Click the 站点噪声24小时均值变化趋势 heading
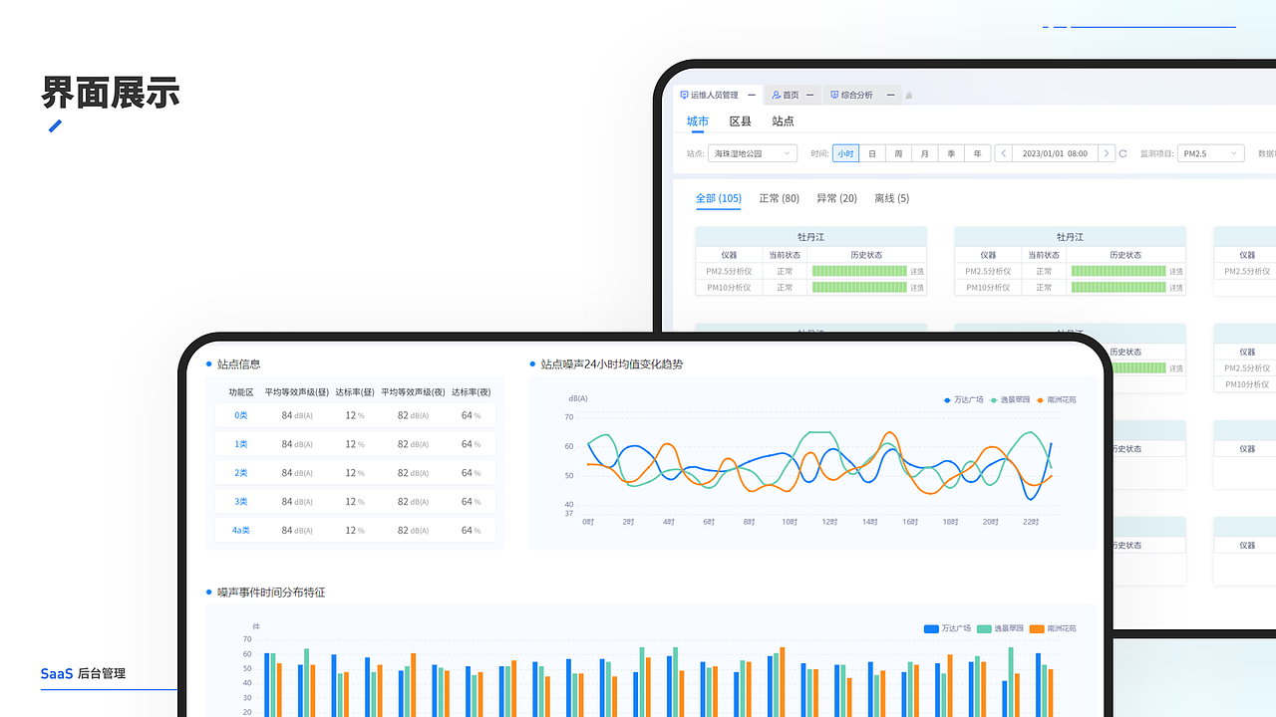Image resolution: width=1276 pixels, height=717 pixels. coord(612,364)
